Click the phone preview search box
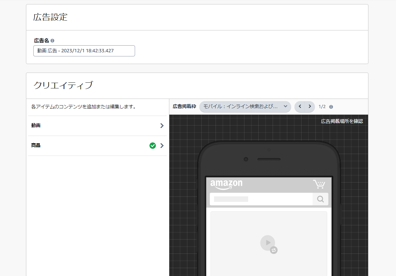The width and height of the screenshot is (396, 276). coord(261,199)
